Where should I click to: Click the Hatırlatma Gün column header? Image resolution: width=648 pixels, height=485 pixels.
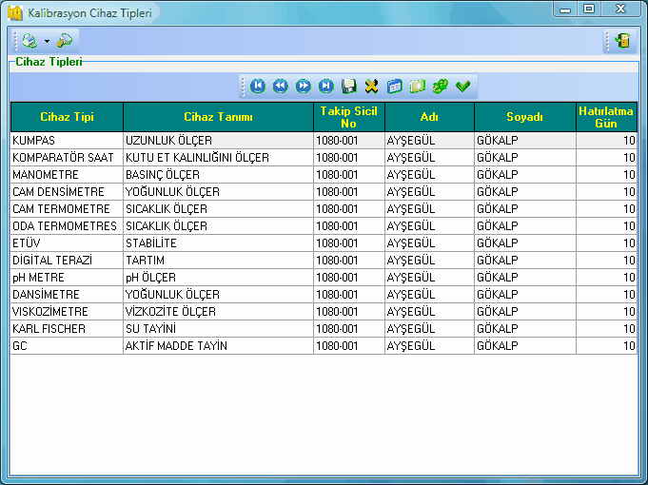click(606, 117)
